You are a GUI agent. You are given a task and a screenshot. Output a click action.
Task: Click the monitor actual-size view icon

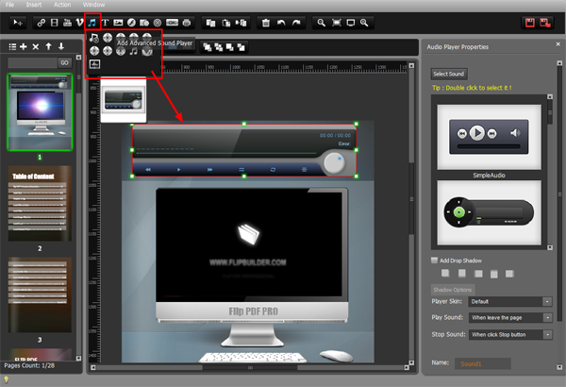(x=351, y=23)
